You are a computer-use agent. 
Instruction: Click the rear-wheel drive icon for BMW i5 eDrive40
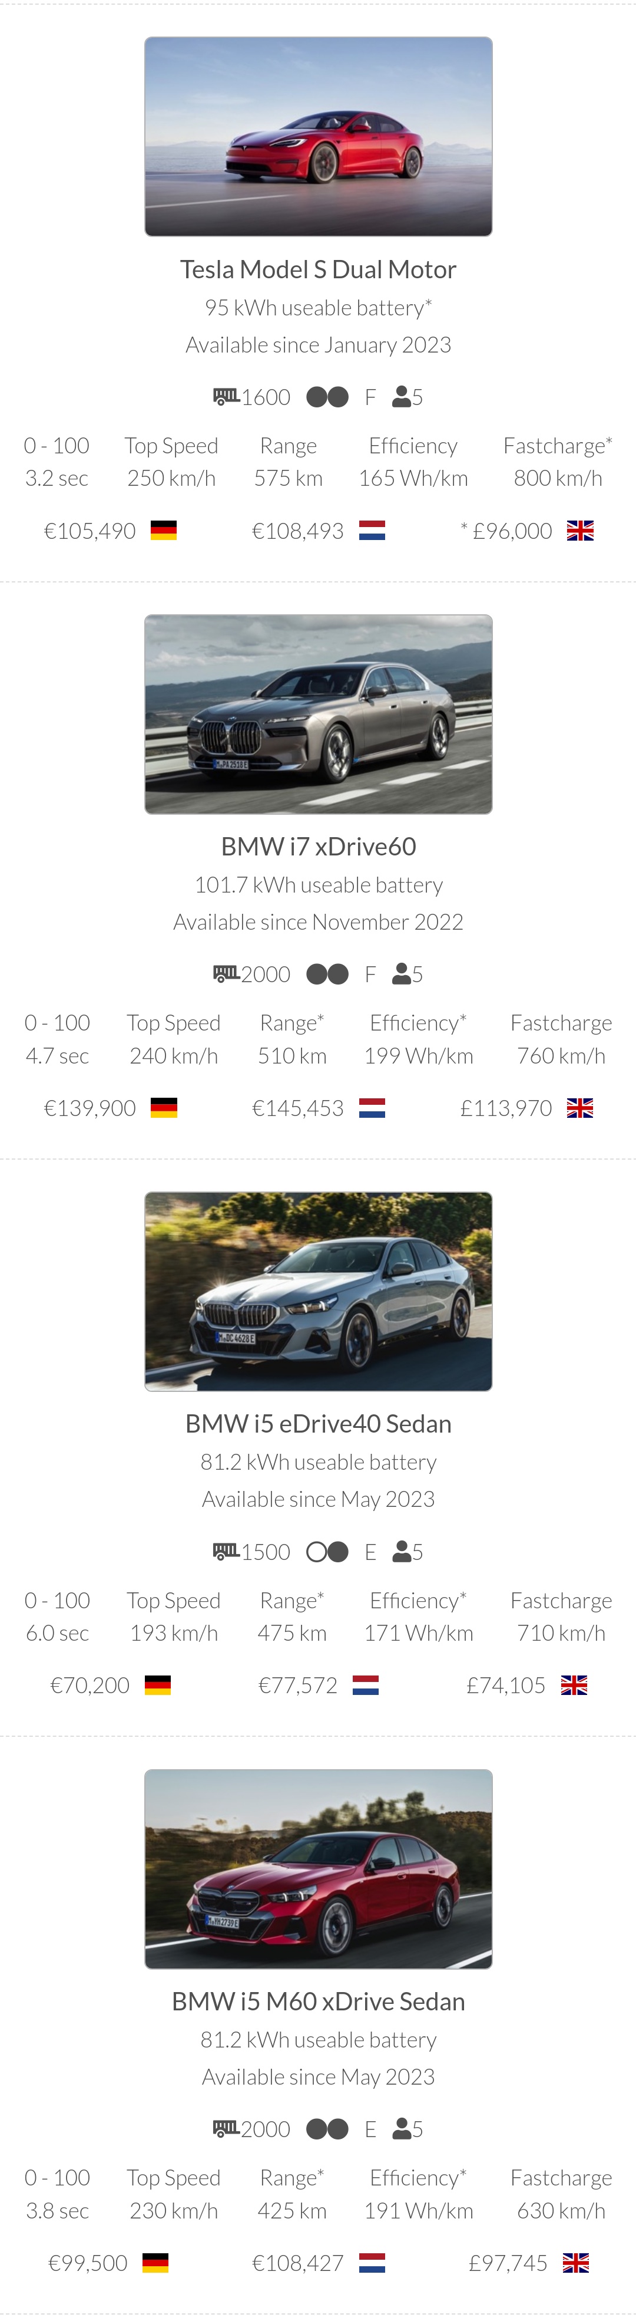pos(327,1552)
